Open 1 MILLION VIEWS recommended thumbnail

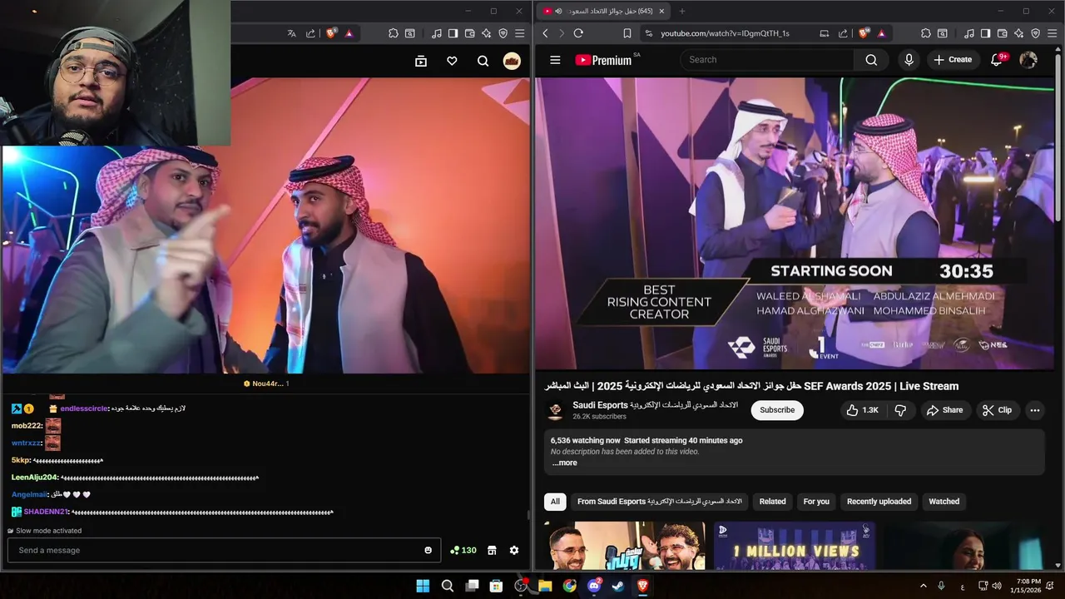[795, 546]
